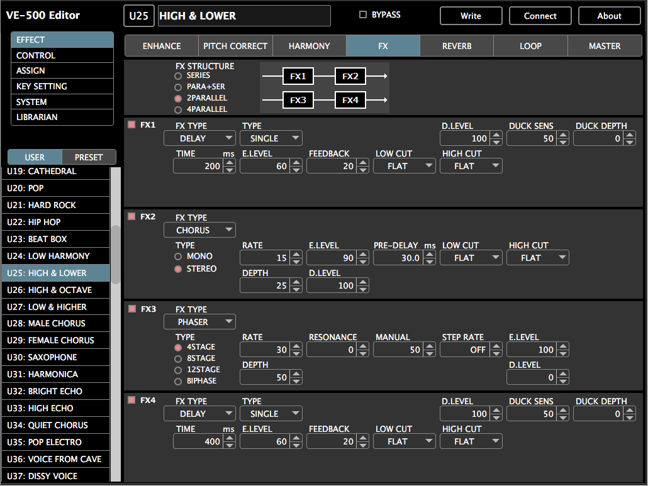The height and width of the screenshot is (486, 648).
Task: Select 12STAGE phaser type
Action: [x=178, y=370]
